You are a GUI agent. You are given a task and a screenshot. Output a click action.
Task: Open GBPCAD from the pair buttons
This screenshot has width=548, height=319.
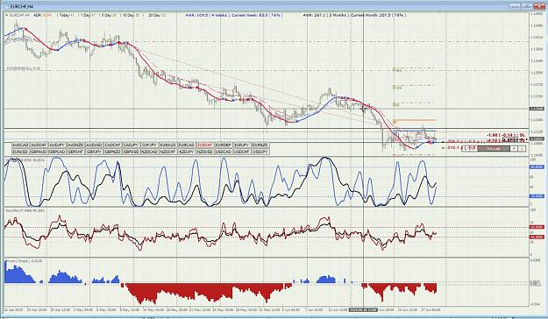58,152
